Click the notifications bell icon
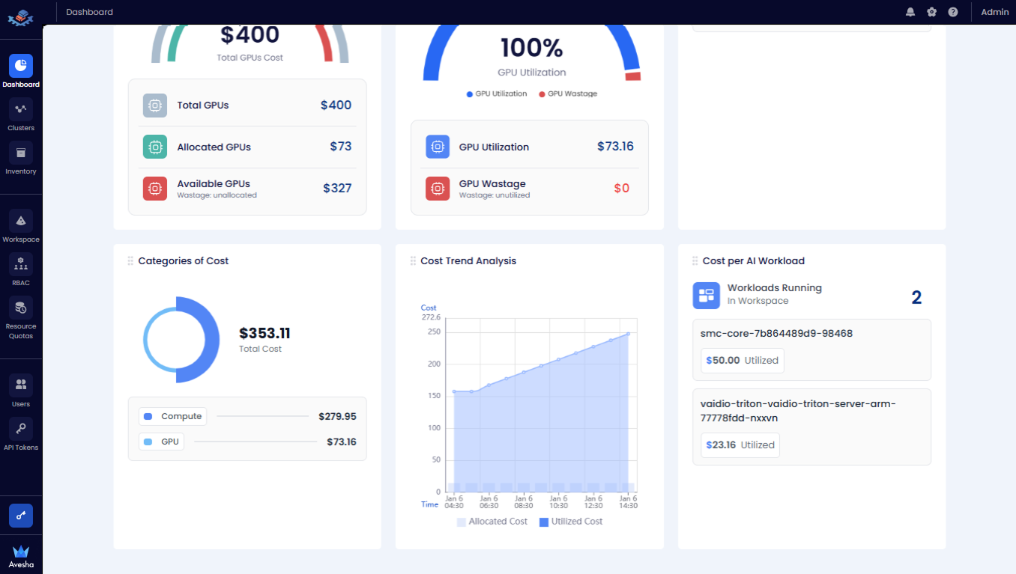Viewport: 1016px width, 574px height. [910, 12]
